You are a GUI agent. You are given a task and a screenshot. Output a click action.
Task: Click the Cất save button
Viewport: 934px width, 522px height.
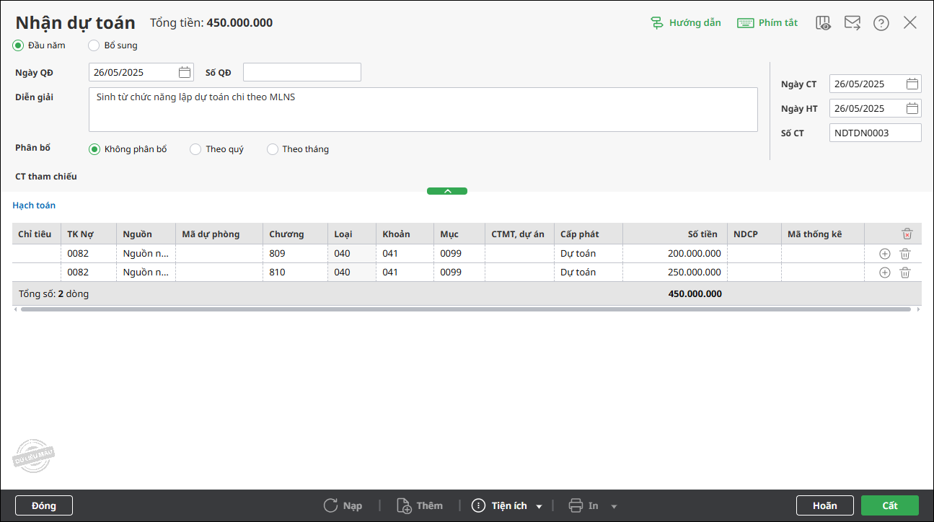pos(890,505)
